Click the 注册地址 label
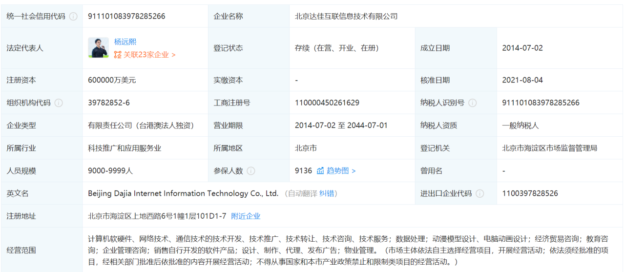Screen dimensions: 625x272 pyautogui.click(x=21, y=216)
